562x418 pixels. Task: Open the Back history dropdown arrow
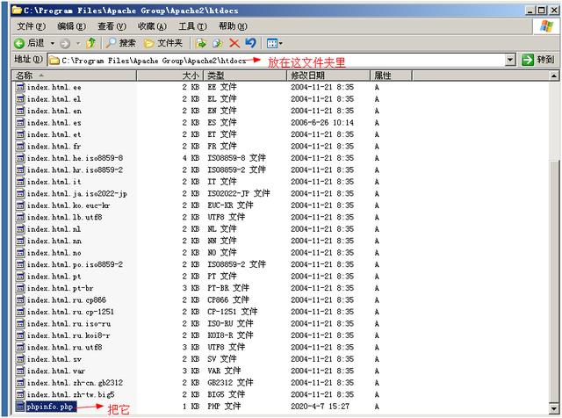click(53, 44)
